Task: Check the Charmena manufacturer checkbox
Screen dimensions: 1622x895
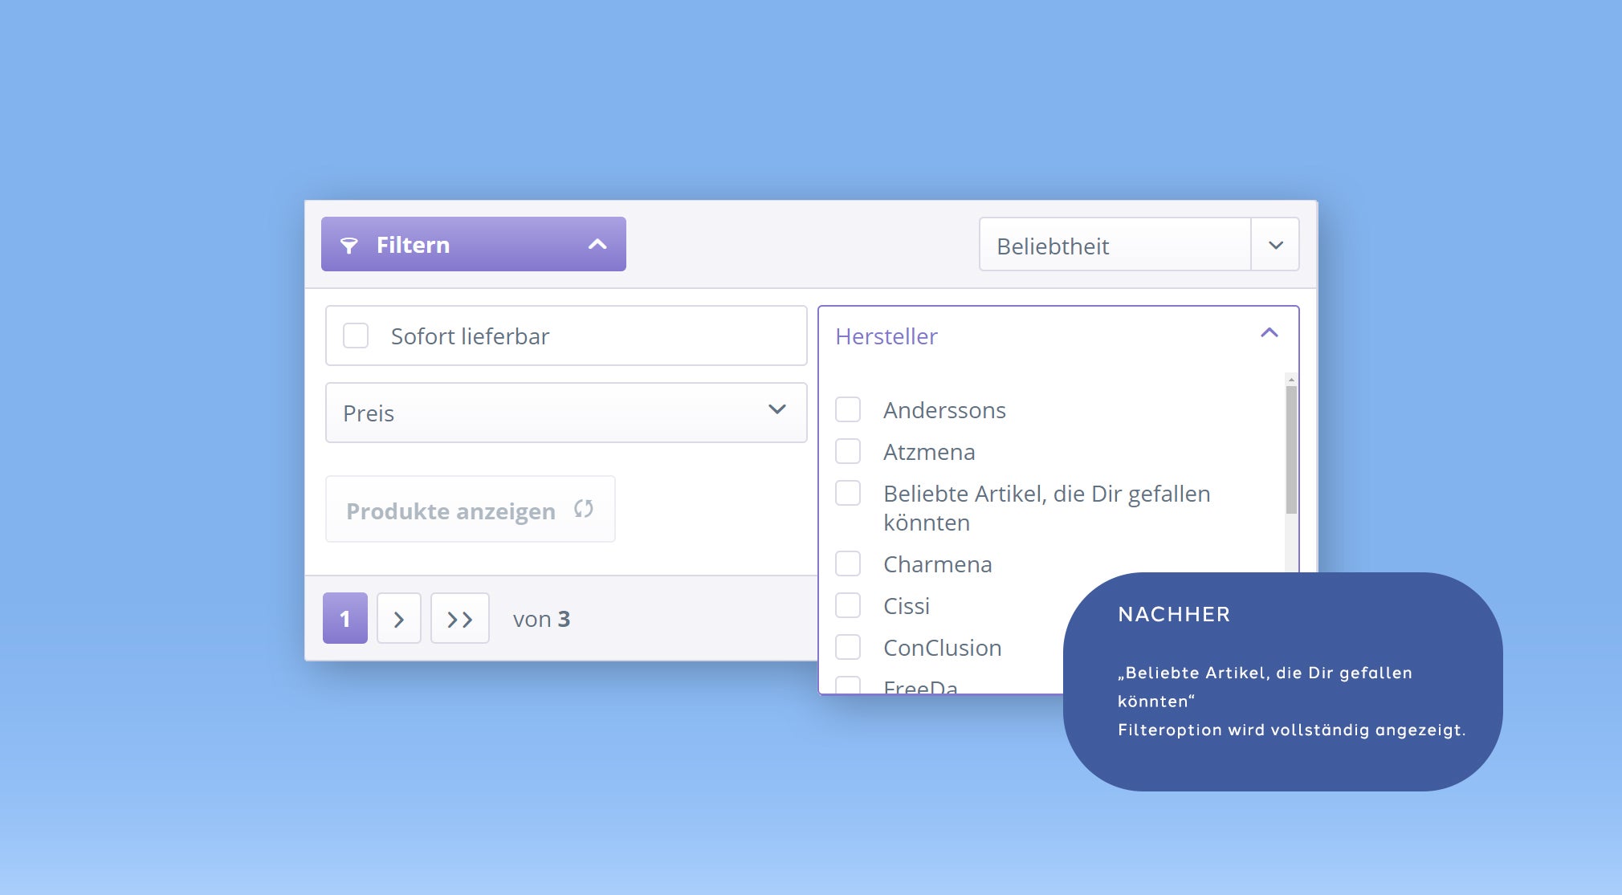Action: [x=848, y=563]
